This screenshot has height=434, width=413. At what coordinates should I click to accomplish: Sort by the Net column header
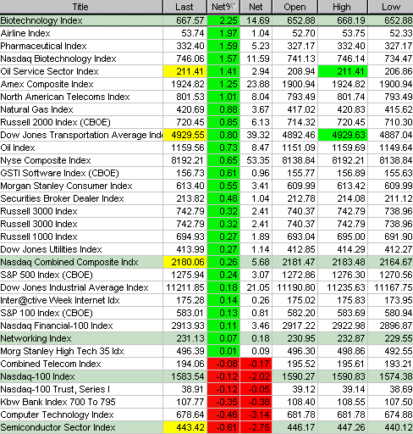(256, 7)
